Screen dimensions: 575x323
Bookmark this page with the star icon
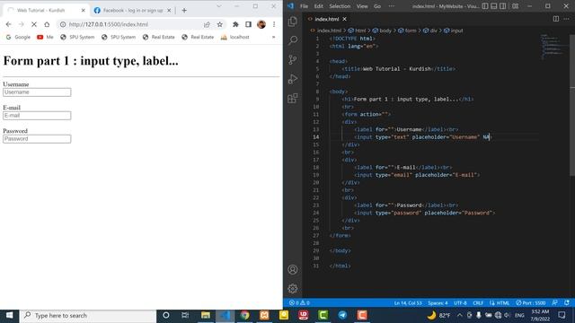[x=219, y=24]
